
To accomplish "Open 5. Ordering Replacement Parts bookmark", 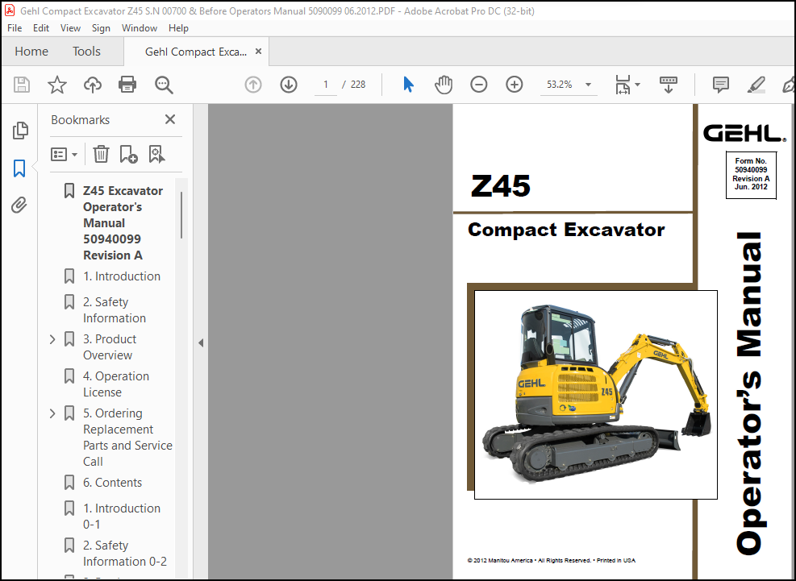I will click(128, 438).
